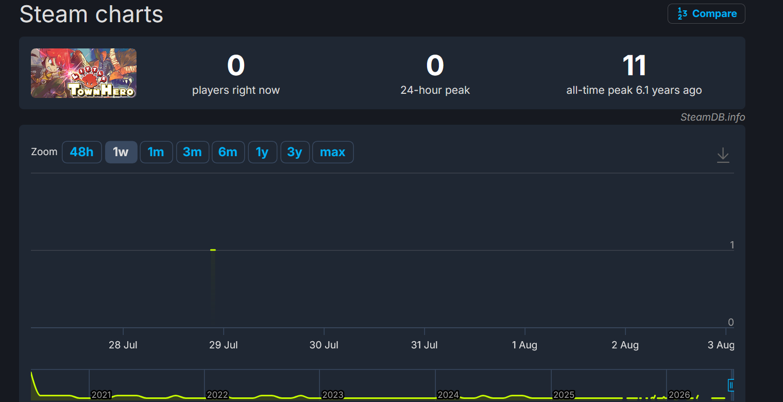Select the 1w zoom range
Screen dimensions: 783x402
tap(121, 152)
